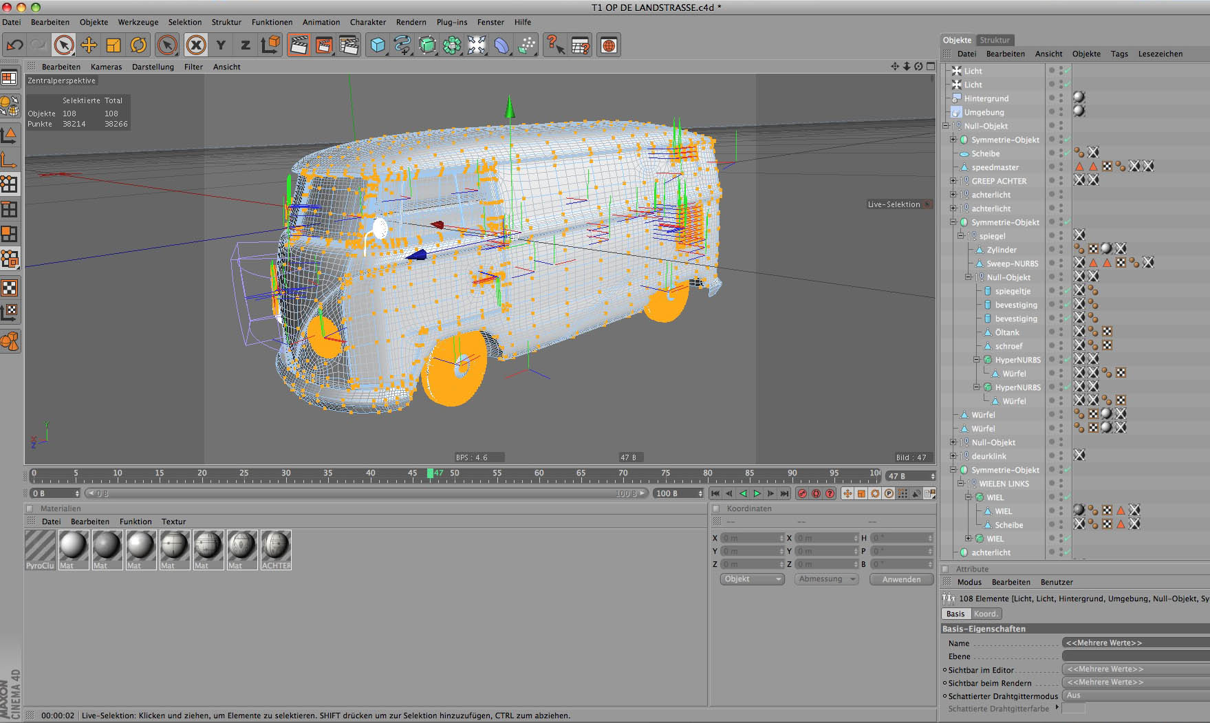This screenshot has width=1210, height=723.
Task: Click the record keyframe button
Action: pos(801,493)
